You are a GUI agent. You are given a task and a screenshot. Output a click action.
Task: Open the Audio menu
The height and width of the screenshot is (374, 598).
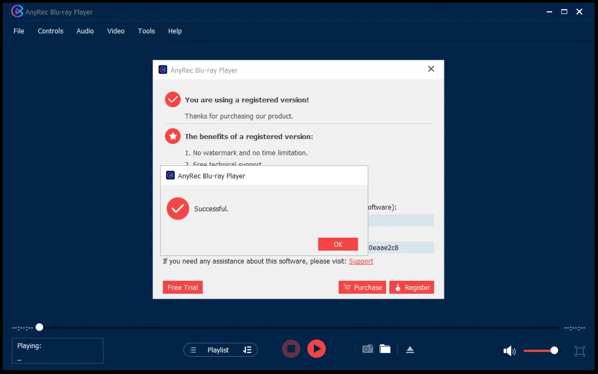point(85,31)
